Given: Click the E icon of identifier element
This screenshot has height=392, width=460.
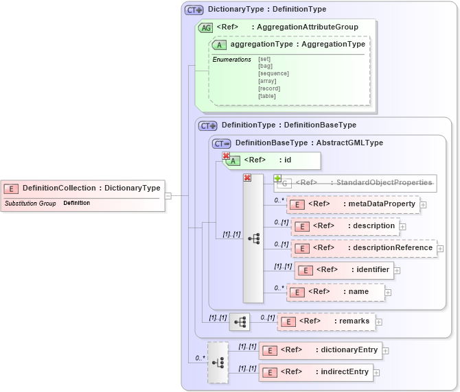Looking at the screenshot, I should pos(305,271).
